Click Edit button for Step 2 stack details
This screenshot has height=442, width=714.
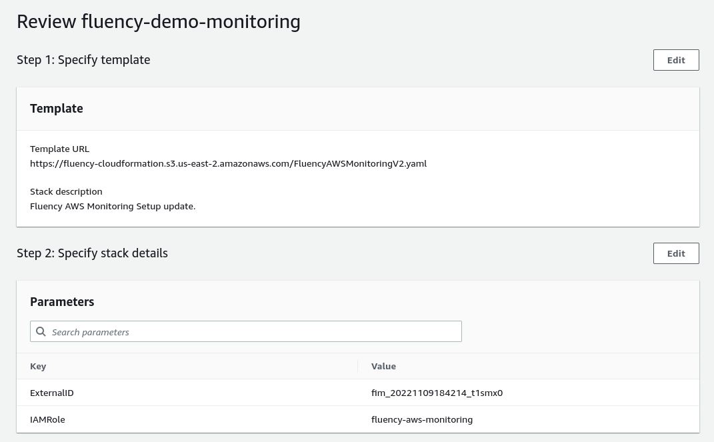(x=676, y=253)
